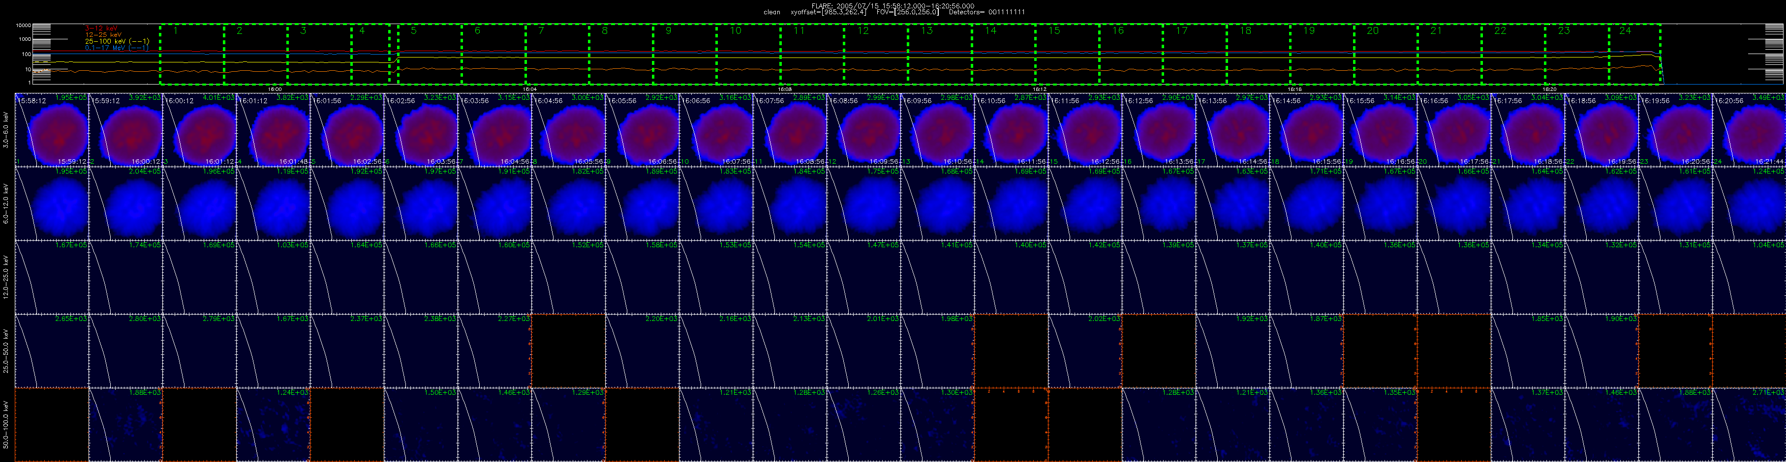Click the '16:12' time axis tick label

tap(1039, 89)
